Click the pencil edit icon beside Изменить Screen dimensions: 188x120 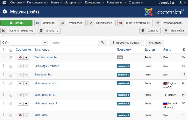(38, 23)
